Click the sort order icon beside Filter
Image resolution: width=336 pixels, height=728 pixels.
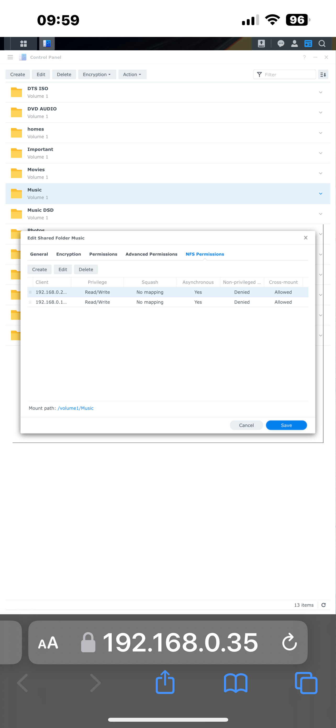point(323,75)
